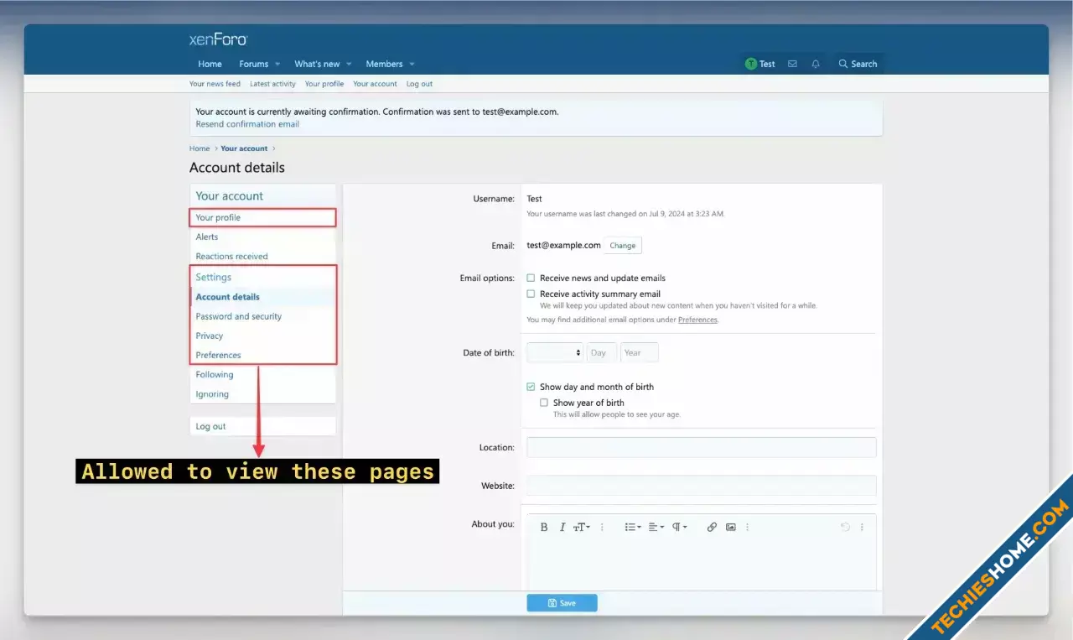
Task: Open the font size dropdown in editor
Action: click(582, 527)
